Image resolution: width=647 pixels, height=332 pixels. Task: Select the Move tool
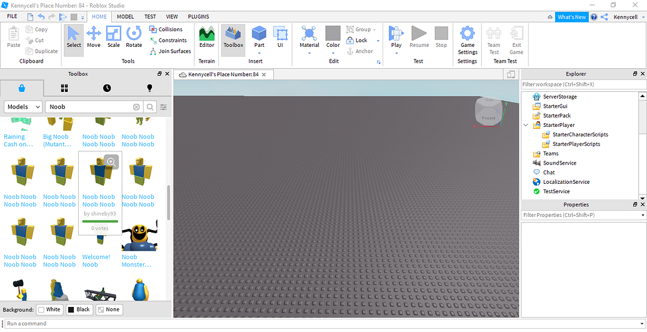click(x=94, y=37)
